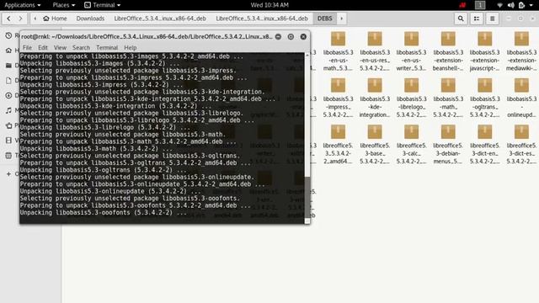Select libobasis5.3-kde-integration package file

[x=375, y=98]
